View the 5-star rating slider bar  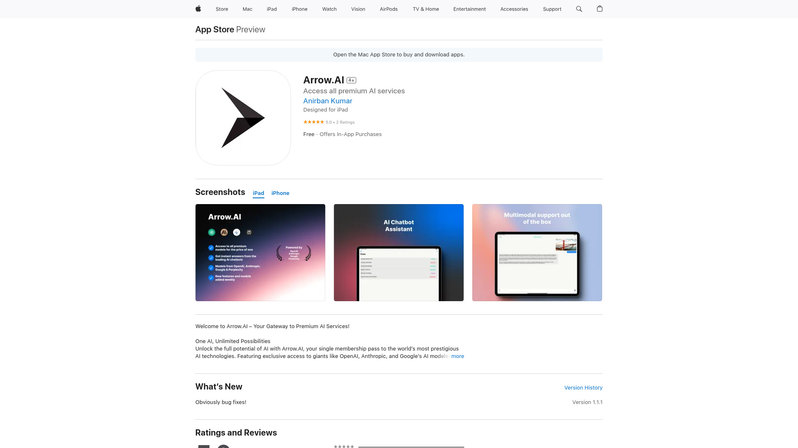pyautogui.click(x=411, y=446)
